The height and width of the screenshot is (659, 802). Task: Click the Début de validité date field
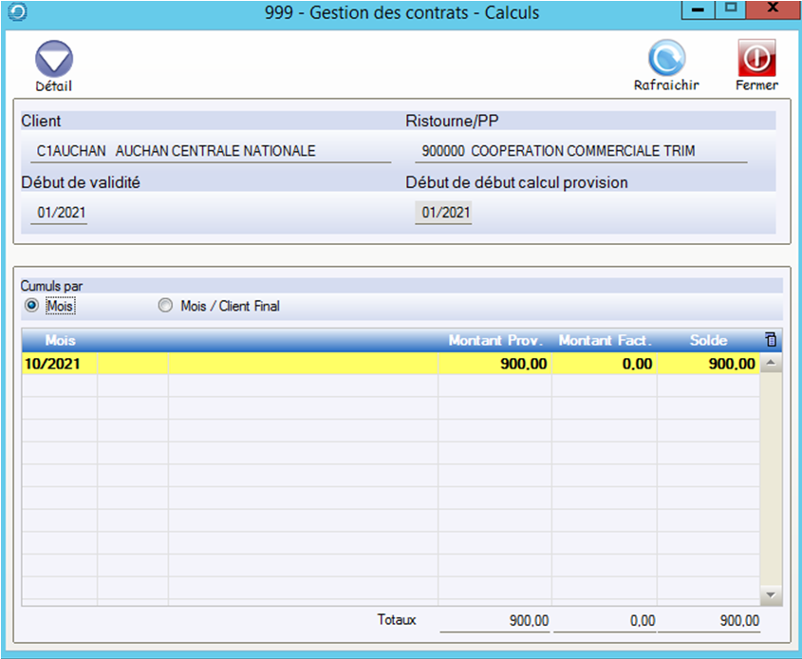(x=59, y=213)
